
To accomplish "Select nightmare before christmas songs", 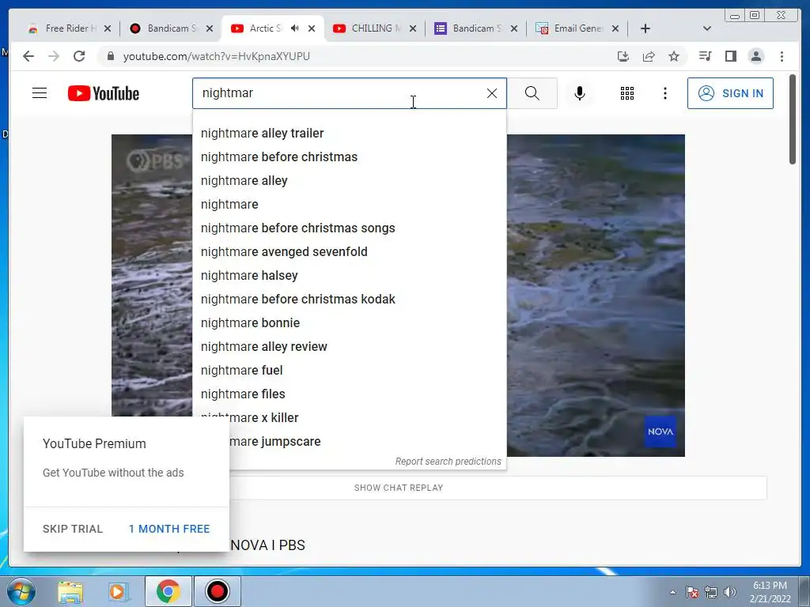I will (x=349, y=228).
